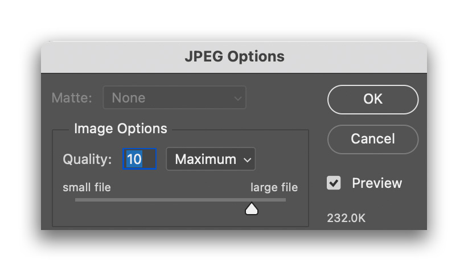Click the quality slider thumb handle
This screenshot has width=468, height=271.
point(251,208)
